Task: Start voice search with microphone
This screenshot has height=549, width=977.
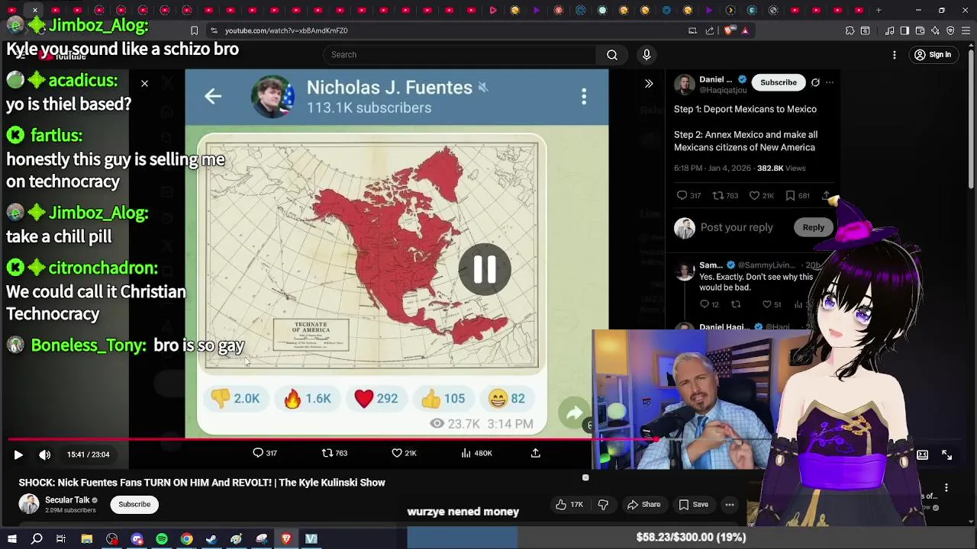Action: point(646,55)
